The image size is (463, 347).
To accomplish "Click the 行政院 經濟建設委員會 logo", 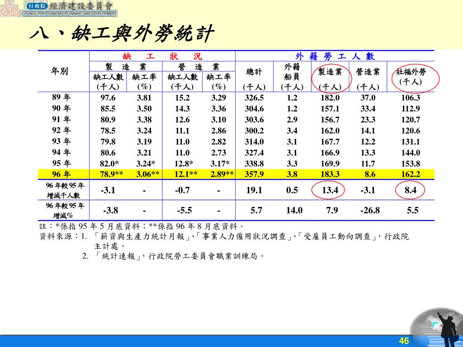I will [x=59, y=8].
